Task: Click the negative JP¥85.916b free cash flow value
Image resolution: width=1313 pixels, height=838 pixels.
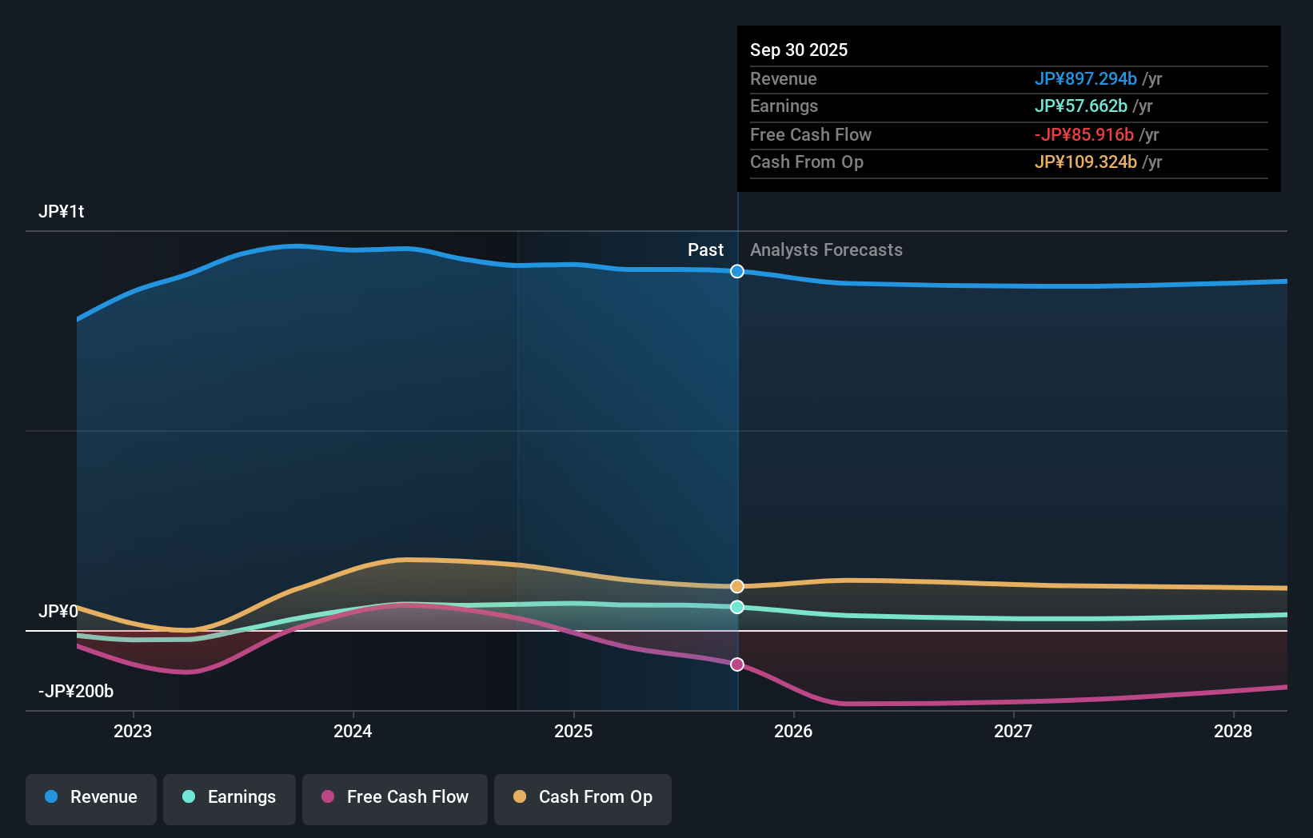Action: [x=1084, y=135]
